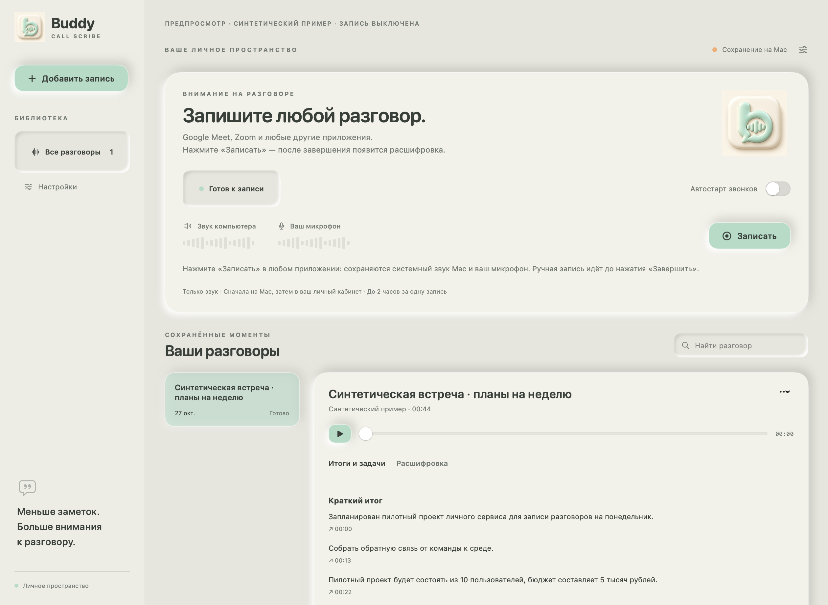The width and height of the screenshot is (828, 605).
Task: Click the Готово status on the conversation card
Action: tap(279, 413)
